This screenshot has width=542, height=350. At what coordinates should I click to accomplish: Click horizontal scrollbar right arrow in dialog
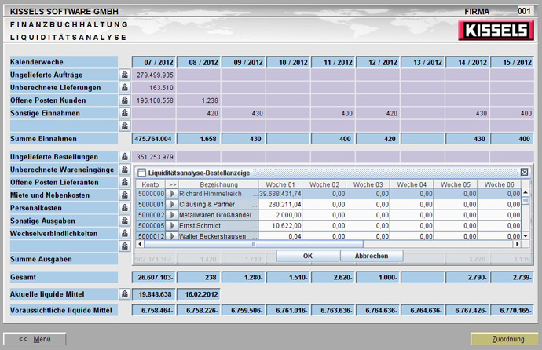click(517, 244)
